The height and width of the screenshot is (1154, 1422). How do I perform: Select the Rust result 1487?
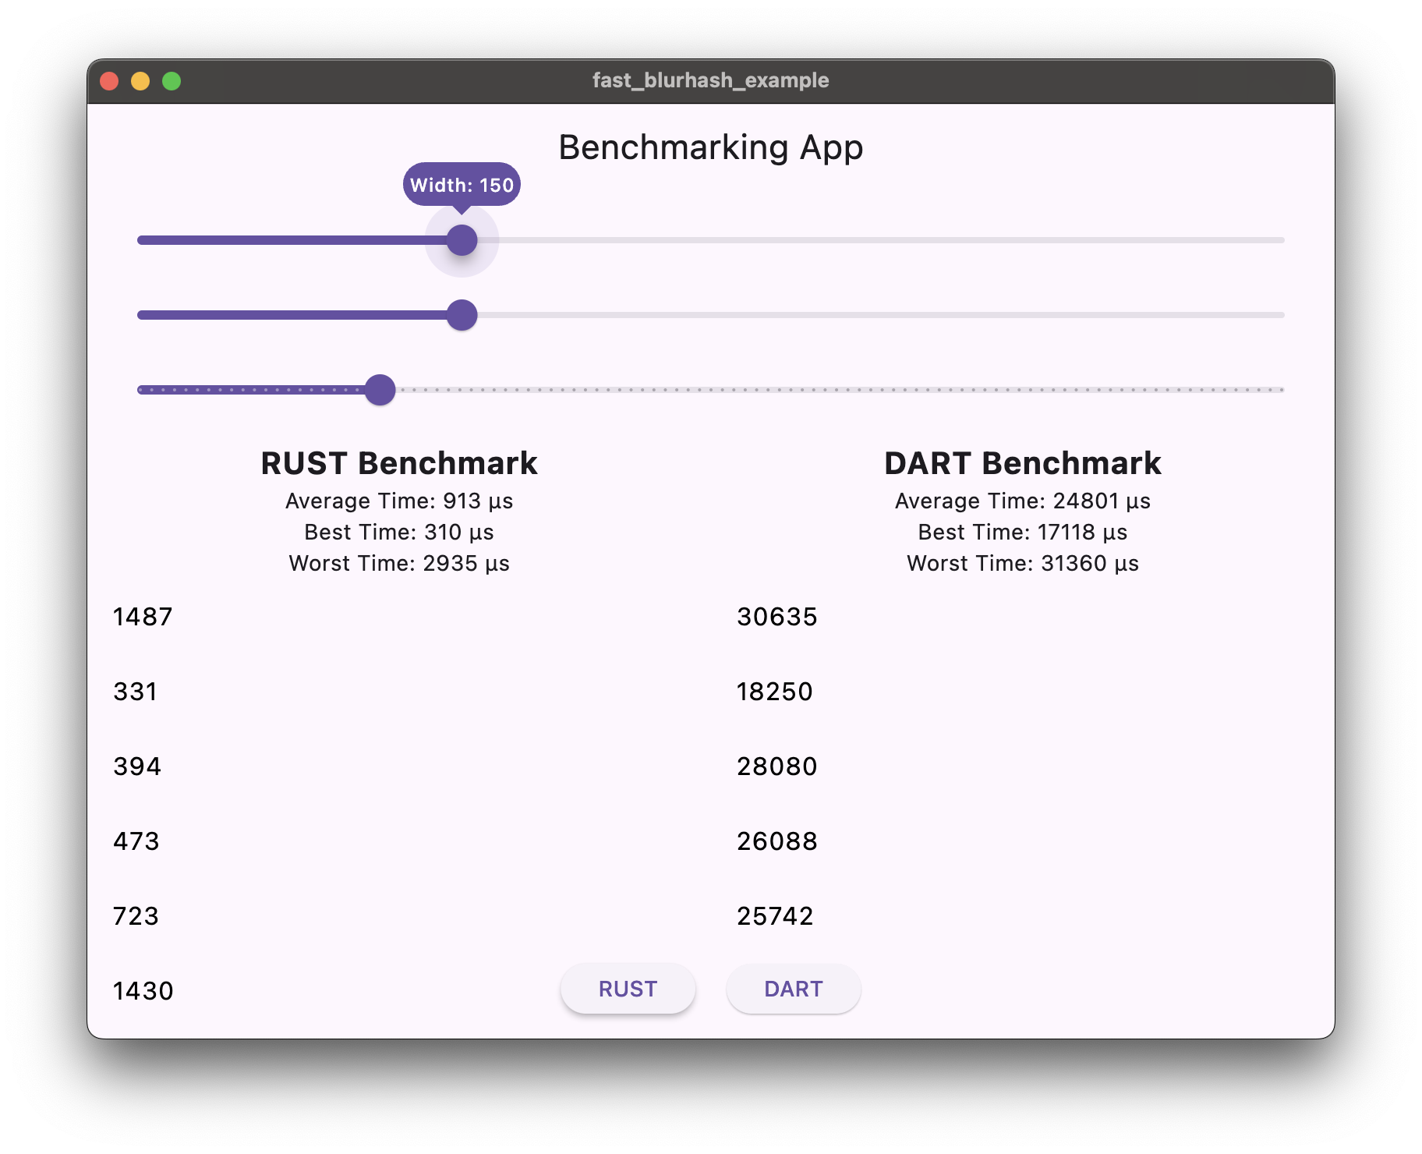click(143, 617)
